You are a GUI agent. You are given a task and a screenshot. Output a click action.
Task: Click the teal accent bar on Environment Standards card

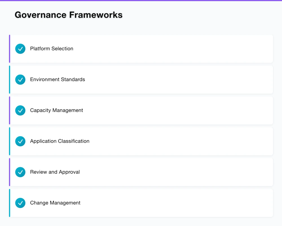(10, 80)
